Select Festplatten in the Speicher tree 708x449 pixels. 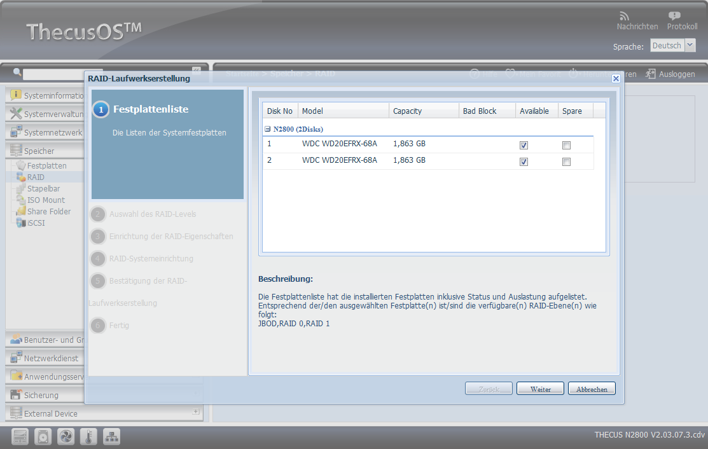click(46, 165)
